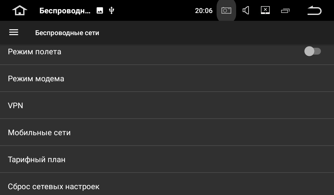Open the image notification icon
The image size is (334, 195).
(100, 10)
